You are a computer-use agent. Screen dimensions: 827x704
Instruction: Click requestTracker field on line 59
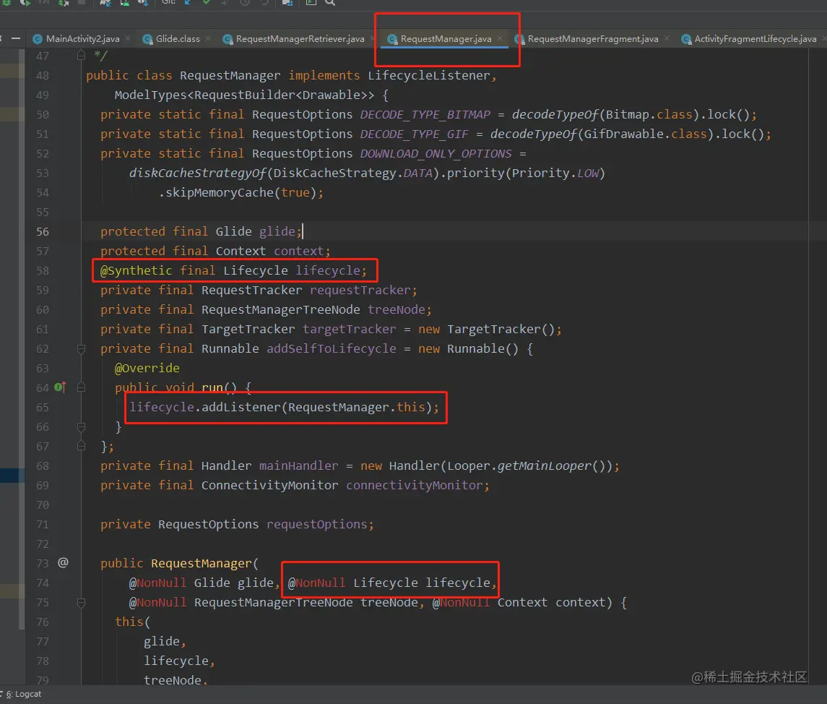360,291
